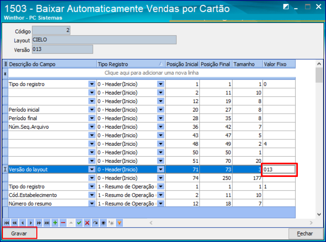
Task: Click the Versão field containing 013
Action: [x=62, y=49]
